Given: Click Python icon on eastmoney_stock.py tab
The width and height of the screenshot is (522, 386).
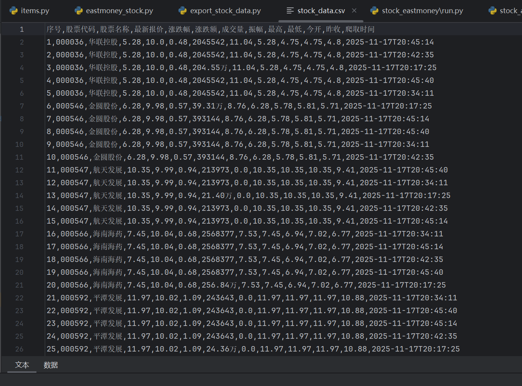Looking at the screenshot, I should pos(79,11).
